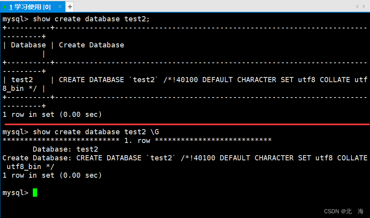Click the 1. row asterisk header line
This screenshot has width=370, height=218.
pos(137,141)
